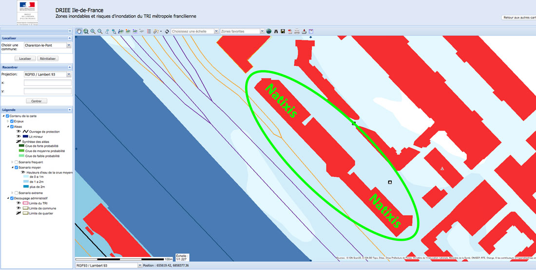The image size is (536, 270).
Task: Expand the Enjeux tree node
Action: [x=7, y=121]
